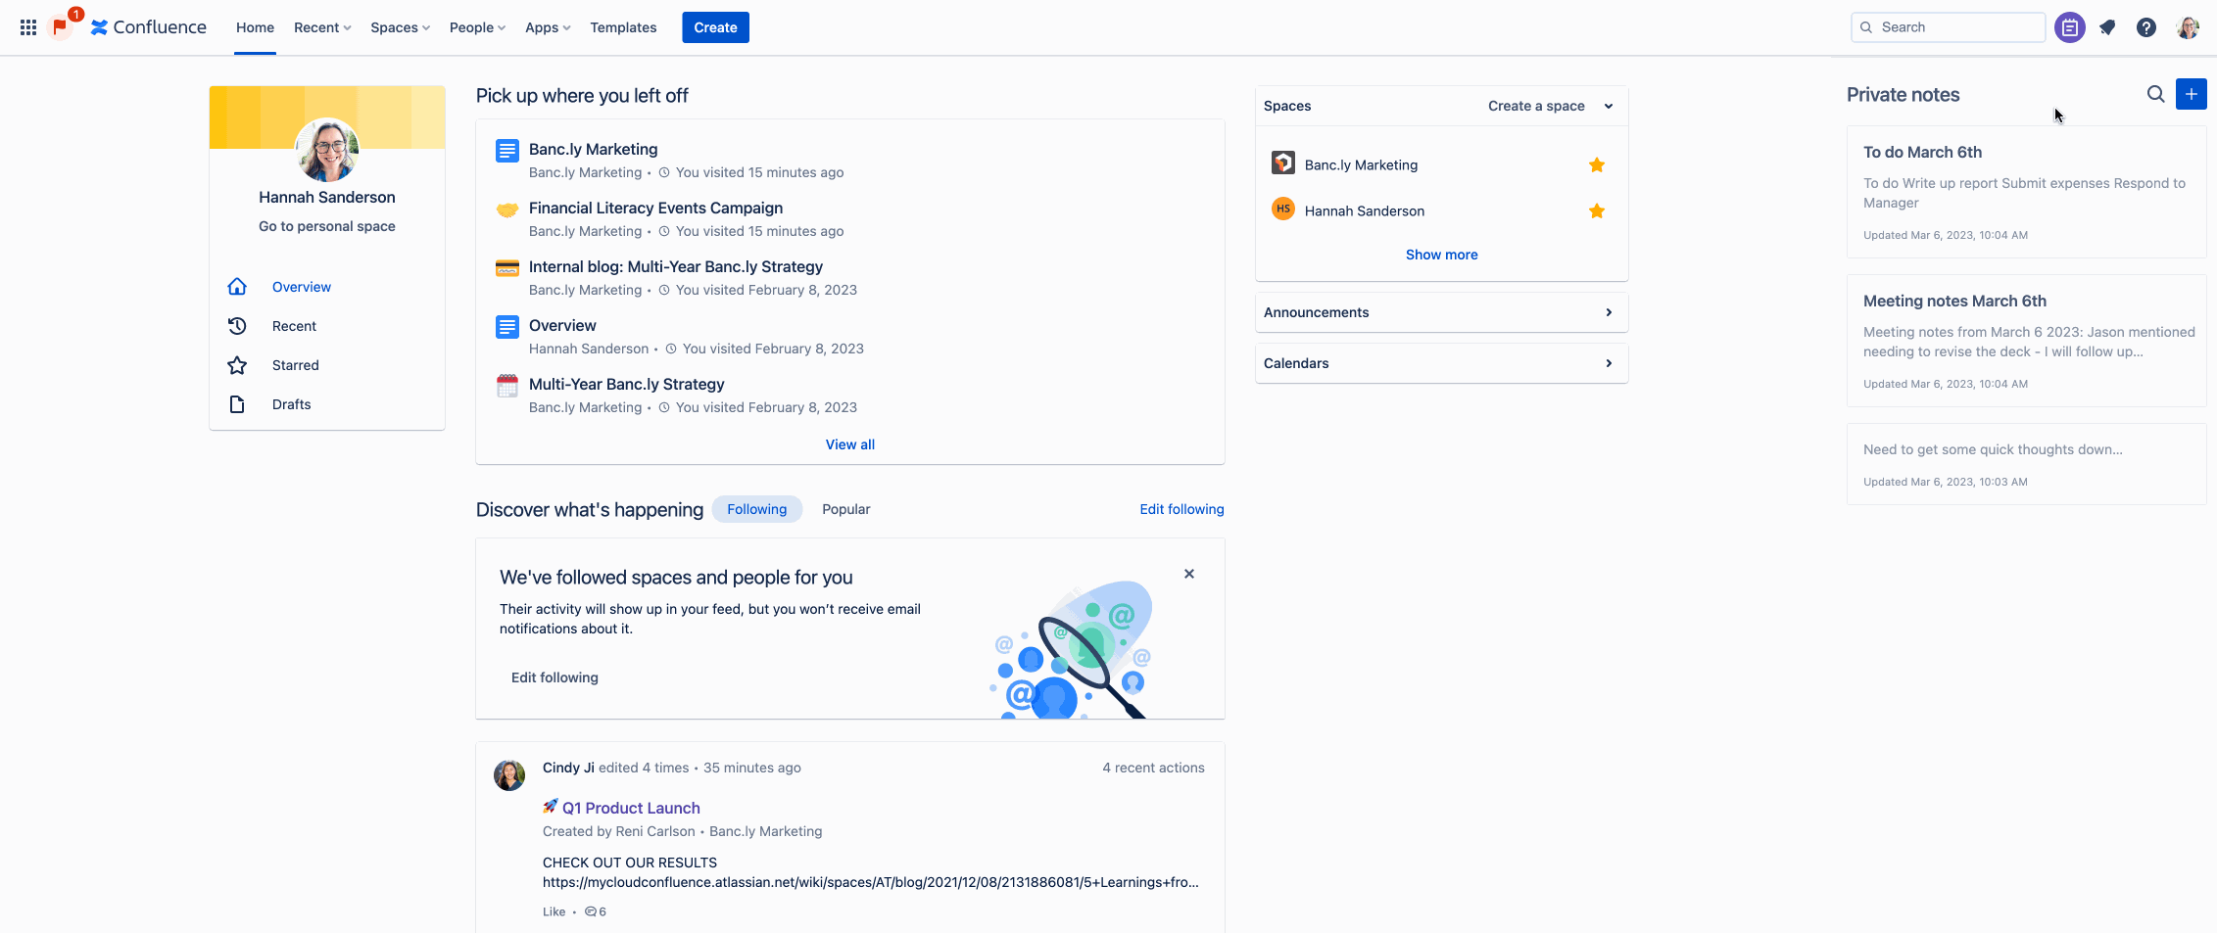Open Internal blog: Multi-Year Banc.ly Strategy

676,266
